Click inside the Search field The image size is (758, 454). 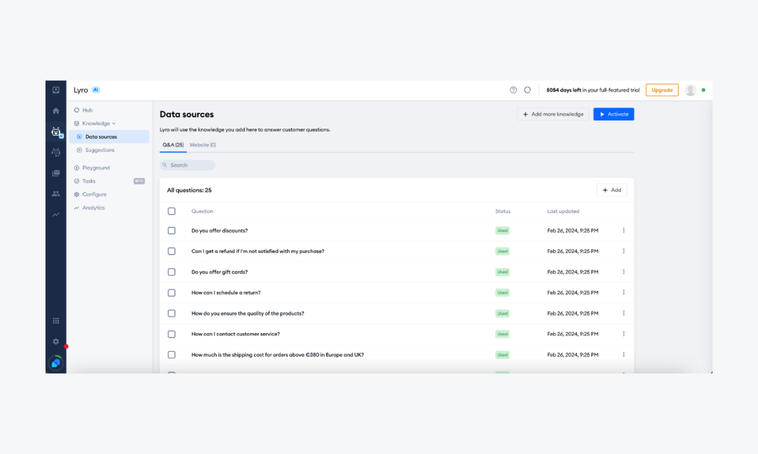pos(188,165)
